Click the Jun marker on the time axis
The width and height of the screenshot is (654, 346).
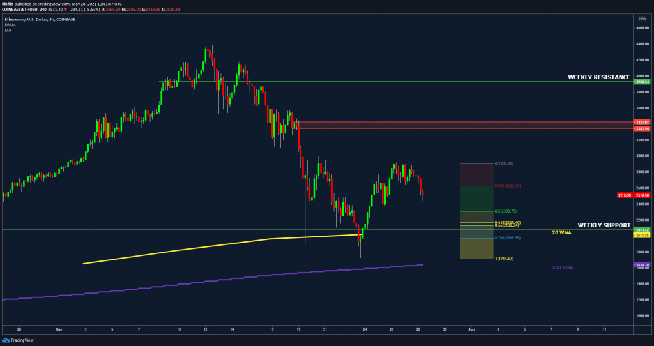click(471, 329)
